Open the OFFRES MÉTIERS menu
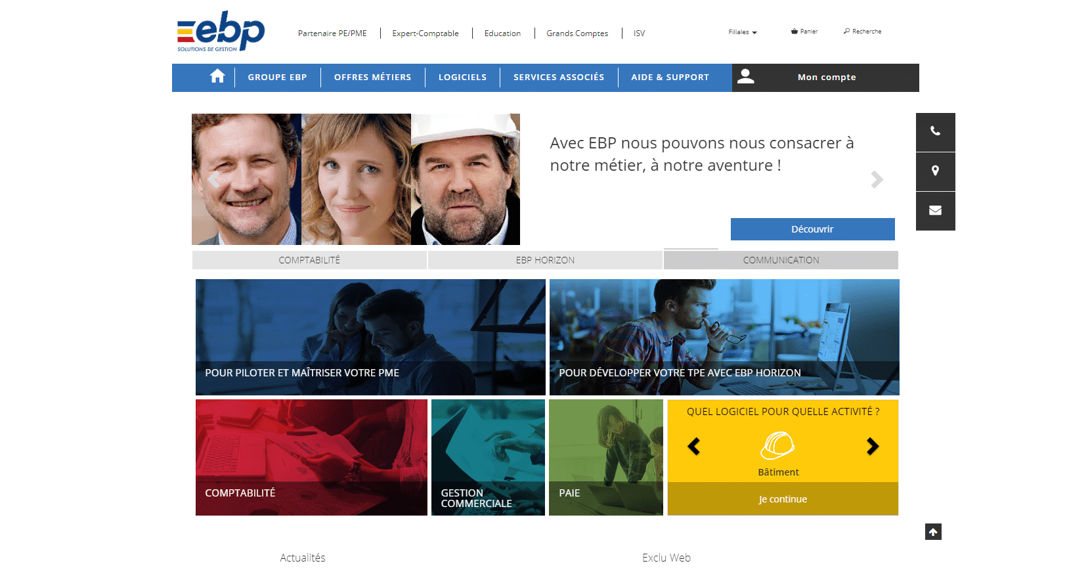 point(372,78)
